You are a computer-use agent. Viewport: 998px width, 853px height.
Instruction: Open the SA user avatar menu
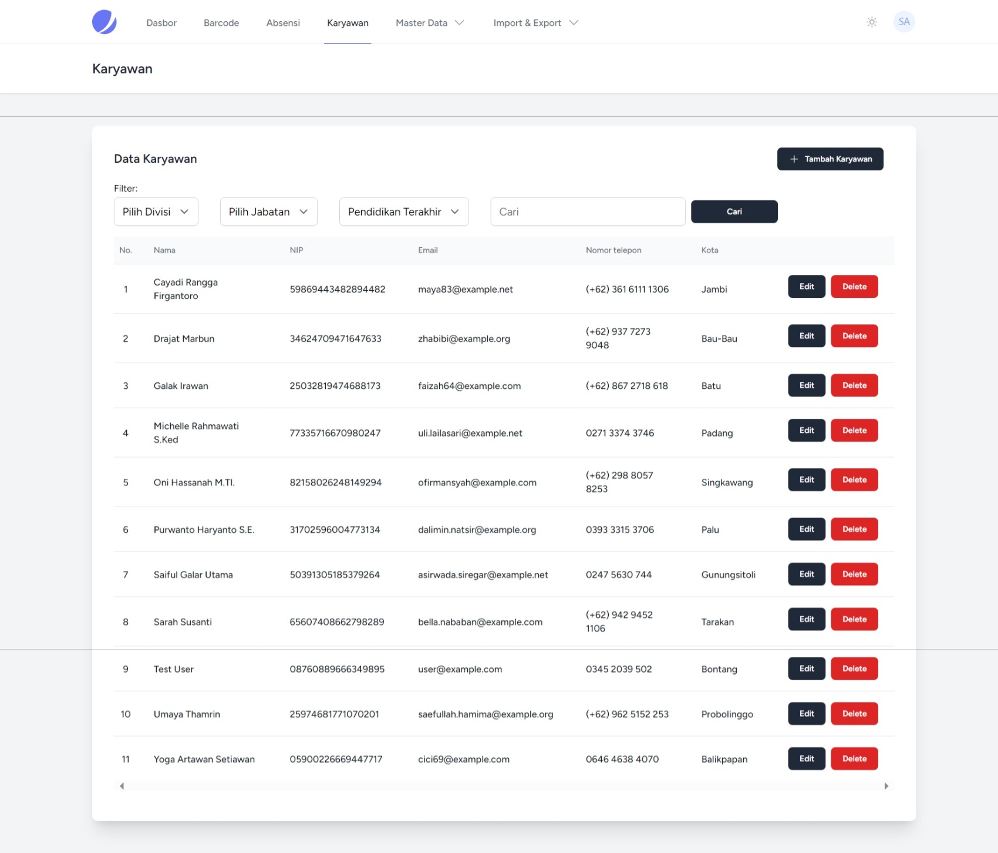(x=903, y=22)
